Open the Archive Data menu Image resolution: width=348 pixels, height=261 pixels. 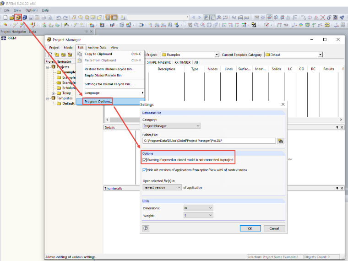(97, 48)
